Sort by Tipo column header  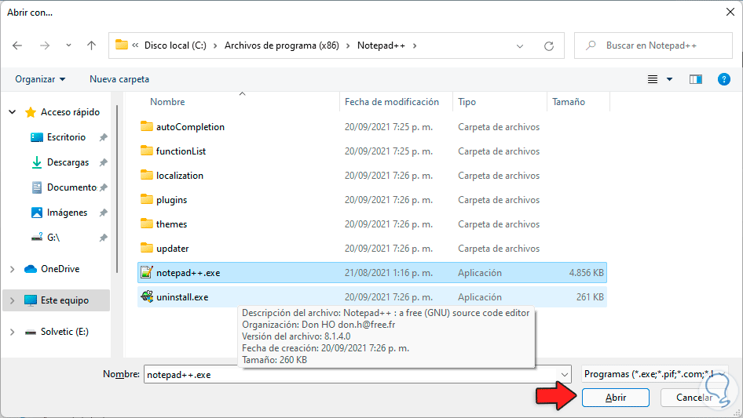[x=467, y=102]
